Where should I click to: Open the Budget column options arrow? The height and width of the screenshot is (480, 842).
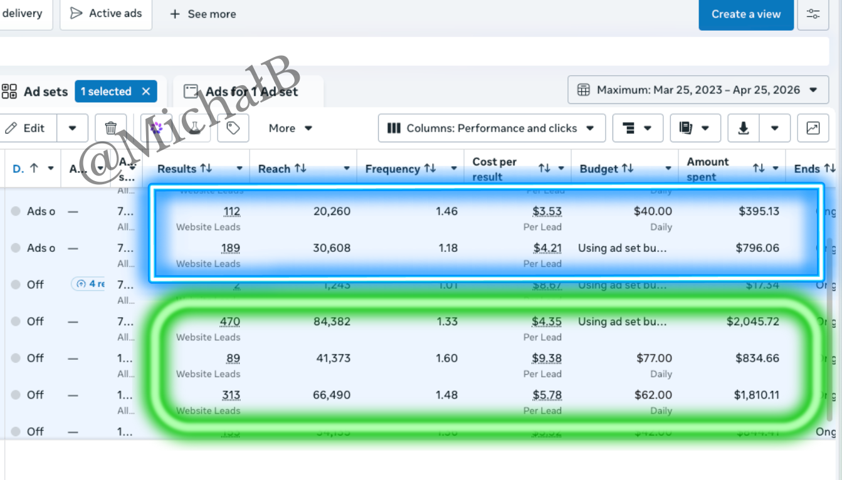coord(668,169)
